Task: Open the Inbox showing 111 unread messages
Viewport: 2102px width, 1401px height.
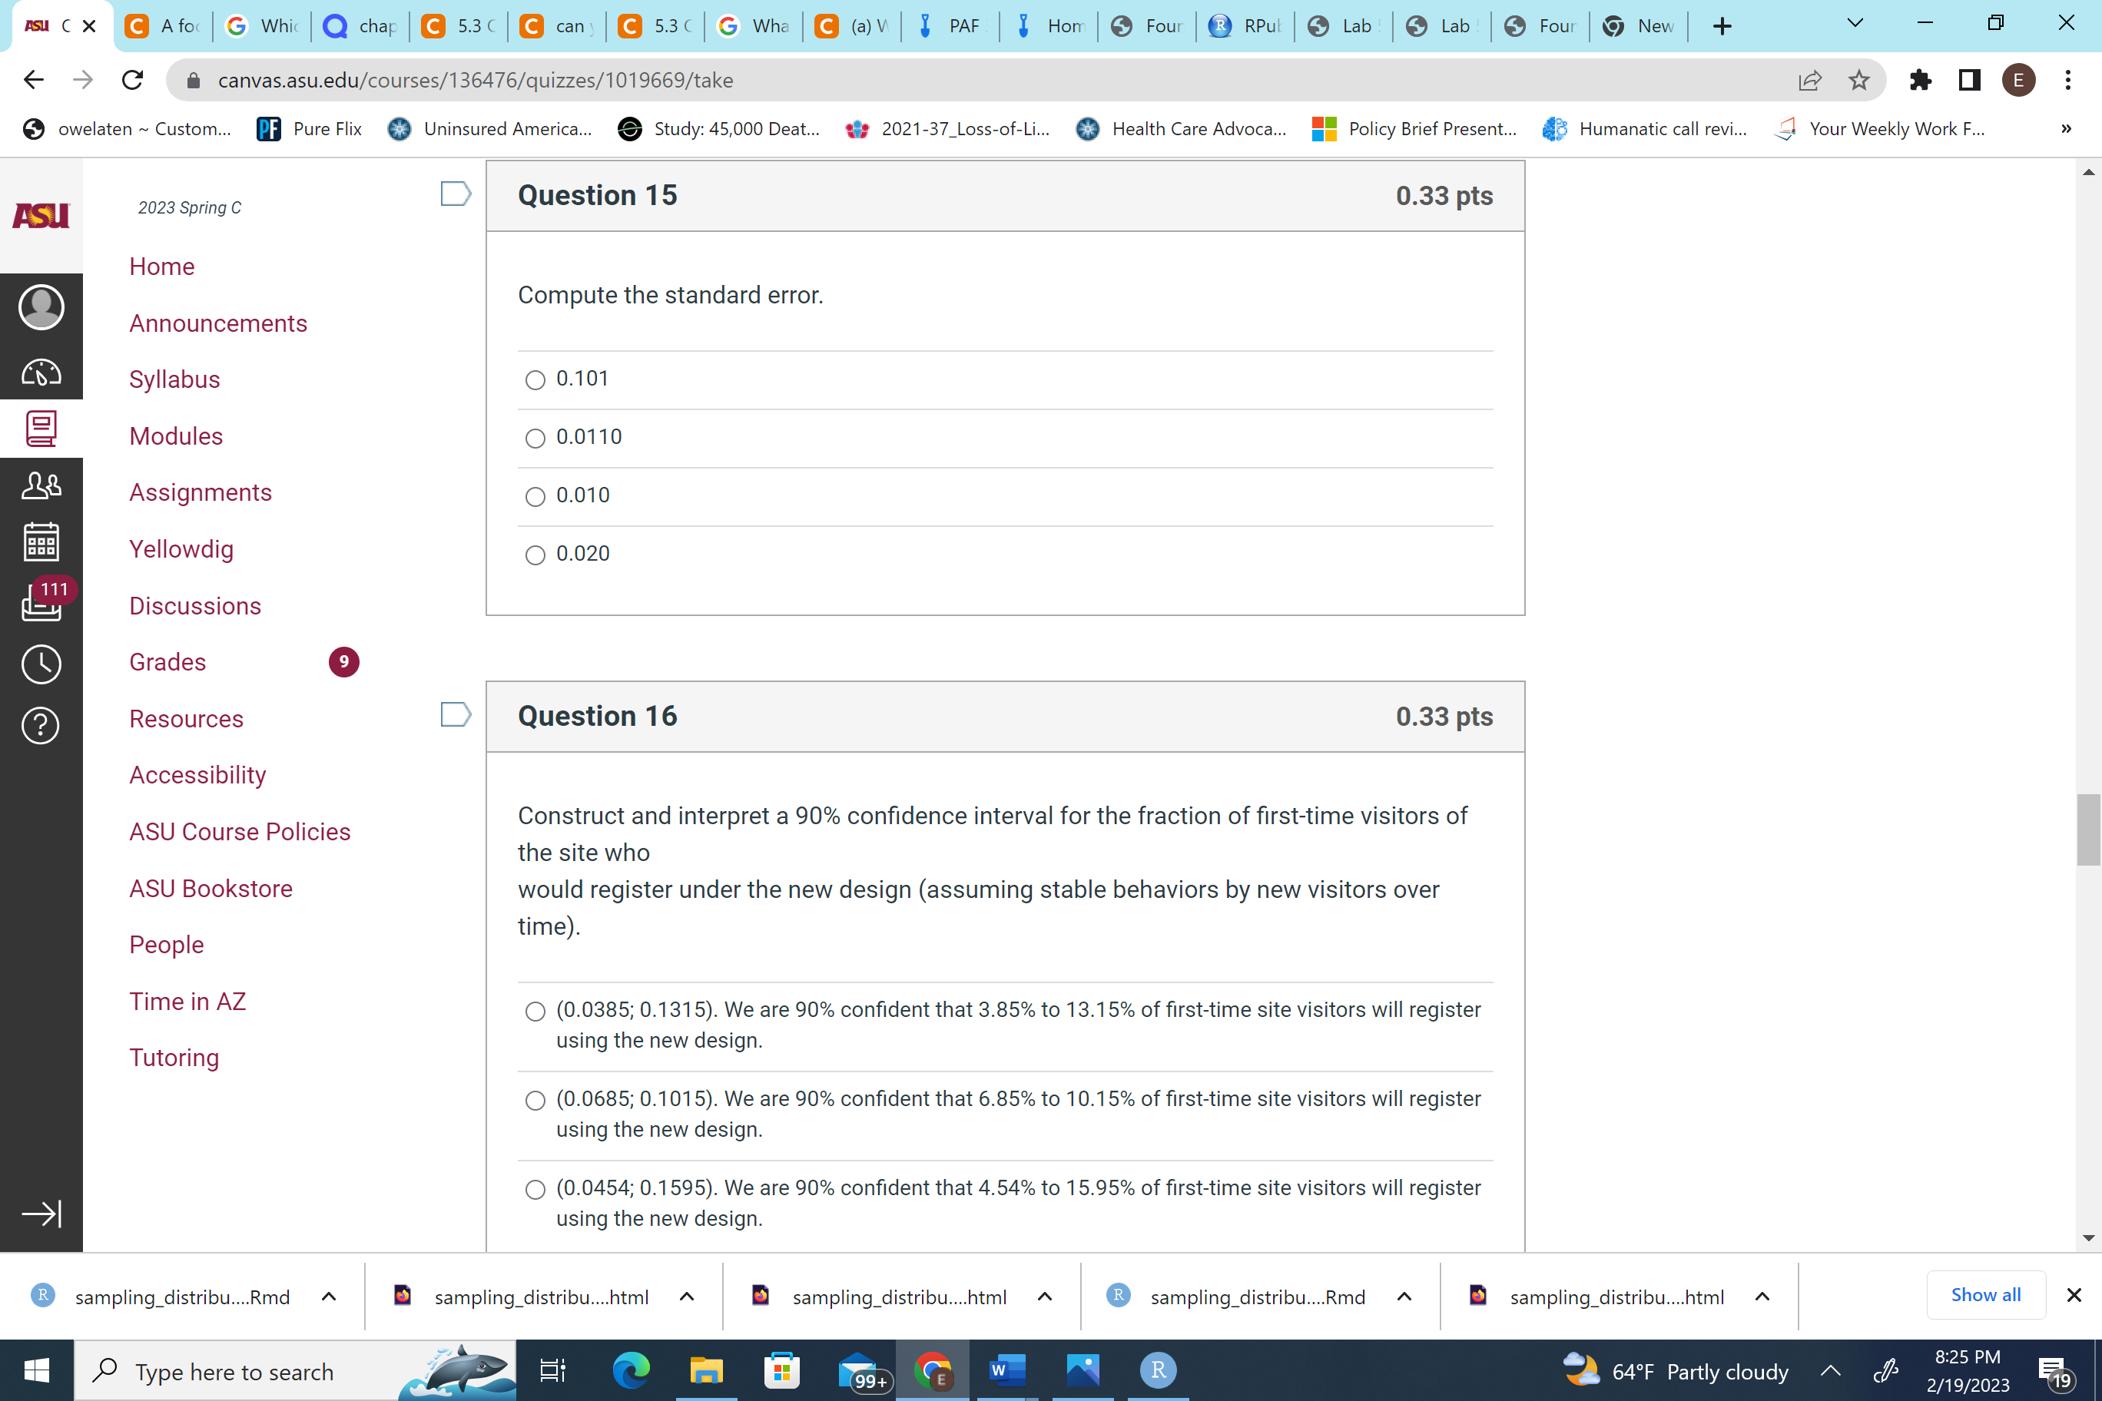Action: click(x=41, y=603)
